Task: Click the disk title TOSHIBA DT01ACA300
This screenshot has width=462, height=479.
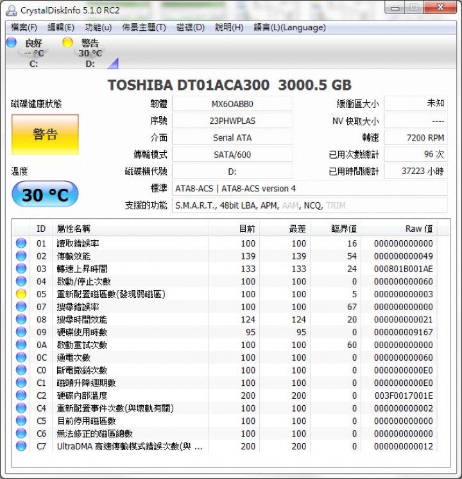Action: pos(189,85)
